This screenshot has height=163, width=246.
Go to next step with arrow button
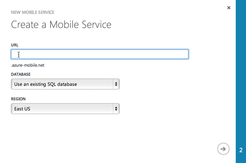coord(224,149)
